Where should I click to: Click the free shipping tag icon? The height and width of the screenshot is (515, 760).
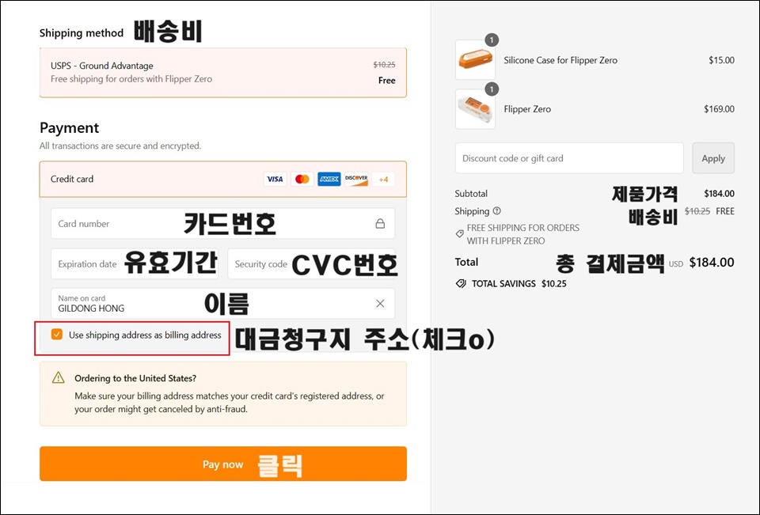[459, 233]
